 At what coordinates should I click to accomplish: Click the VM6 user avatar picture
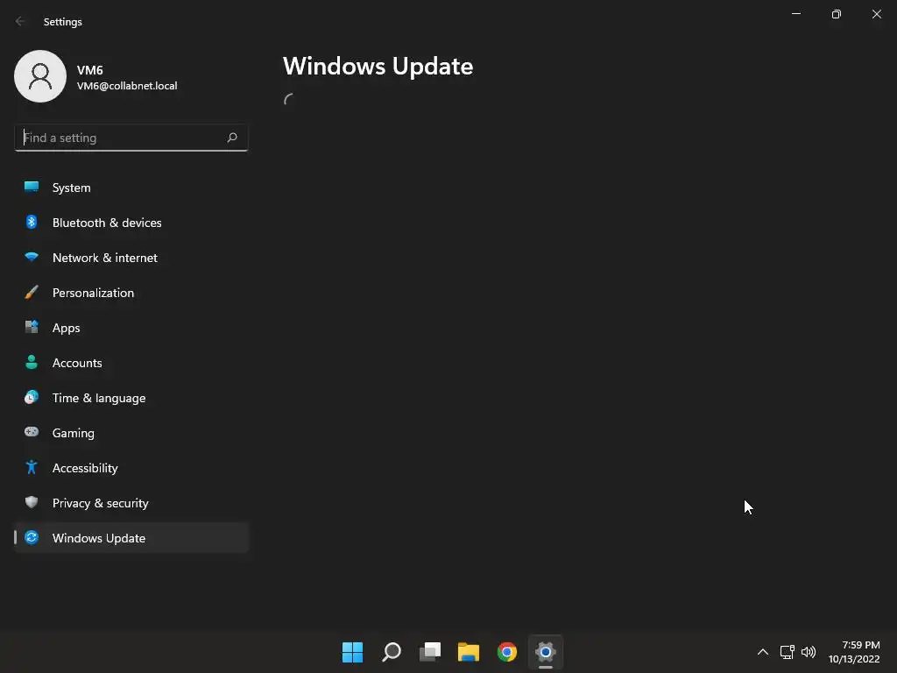click(x=40, y=76)
